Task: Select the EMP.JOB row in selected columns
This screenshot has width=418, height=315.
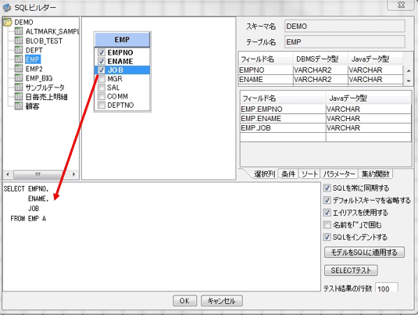Action: [x=326, y=127]
